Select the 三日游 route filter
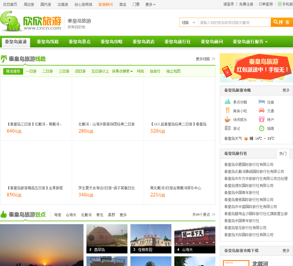 coord(64,71)
